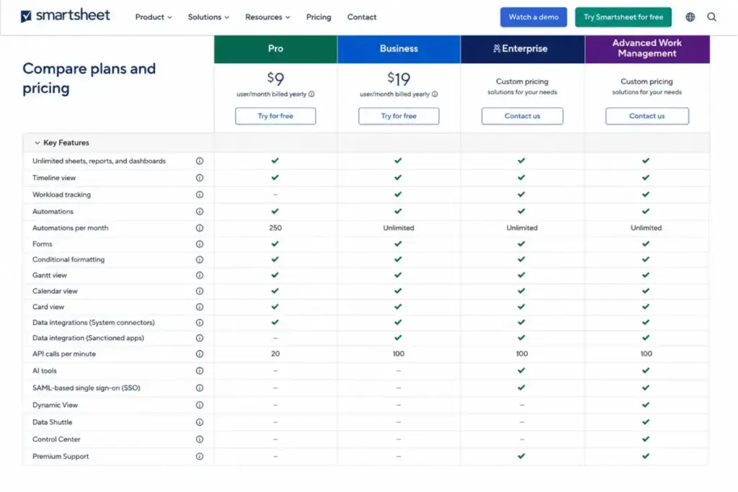Image resolution: width=738 pixels, height=492 pixels.
Task: Click Contact us under Enterprise
Action: [522, 116]
